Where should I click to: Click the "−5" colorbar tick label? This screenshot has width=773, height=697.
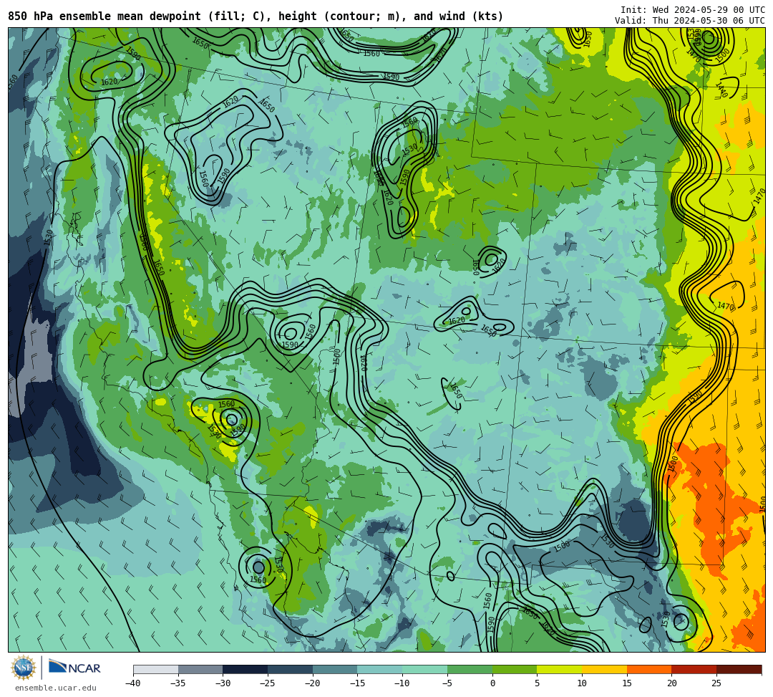[x=447, y=683]
